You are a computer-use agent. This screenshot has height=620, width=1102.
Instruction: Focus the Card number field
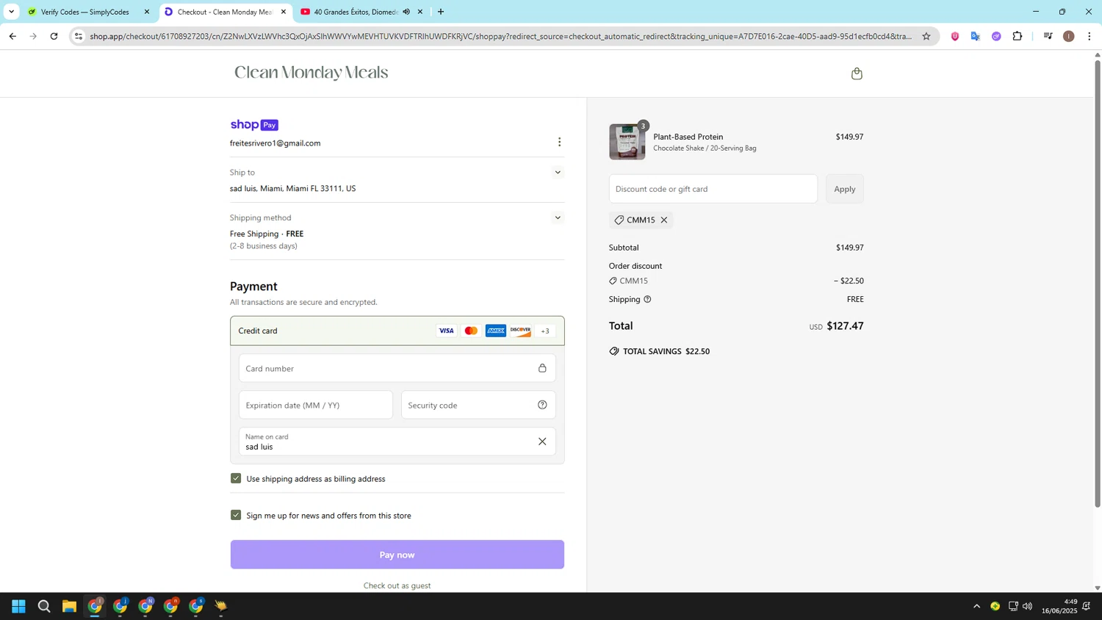point(397,368)
